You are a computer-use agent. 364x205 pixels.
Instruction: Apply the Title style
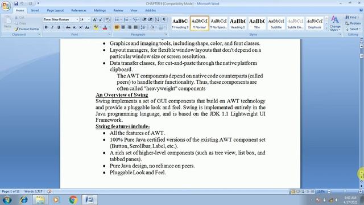[x=257, y=23]
